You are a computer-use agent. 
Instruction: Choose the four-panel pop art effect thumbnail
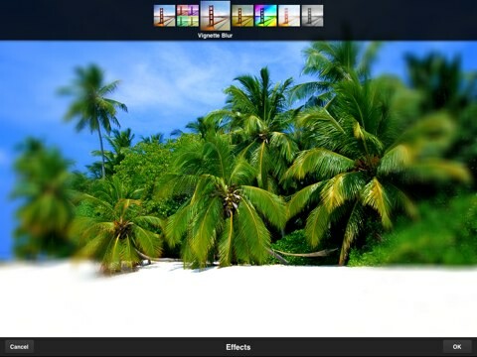pyautogui.click(x=188, y=16)
